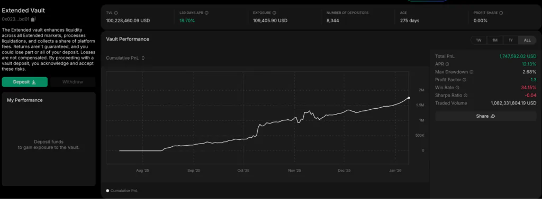
Task: Click the 275 days age value
Action: [410, 21]
